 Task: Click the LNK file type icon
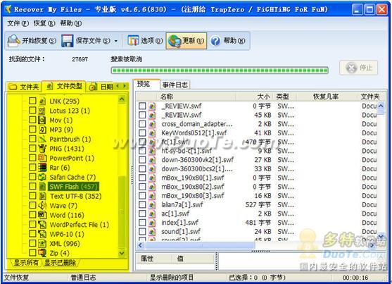tap(42, 101)
